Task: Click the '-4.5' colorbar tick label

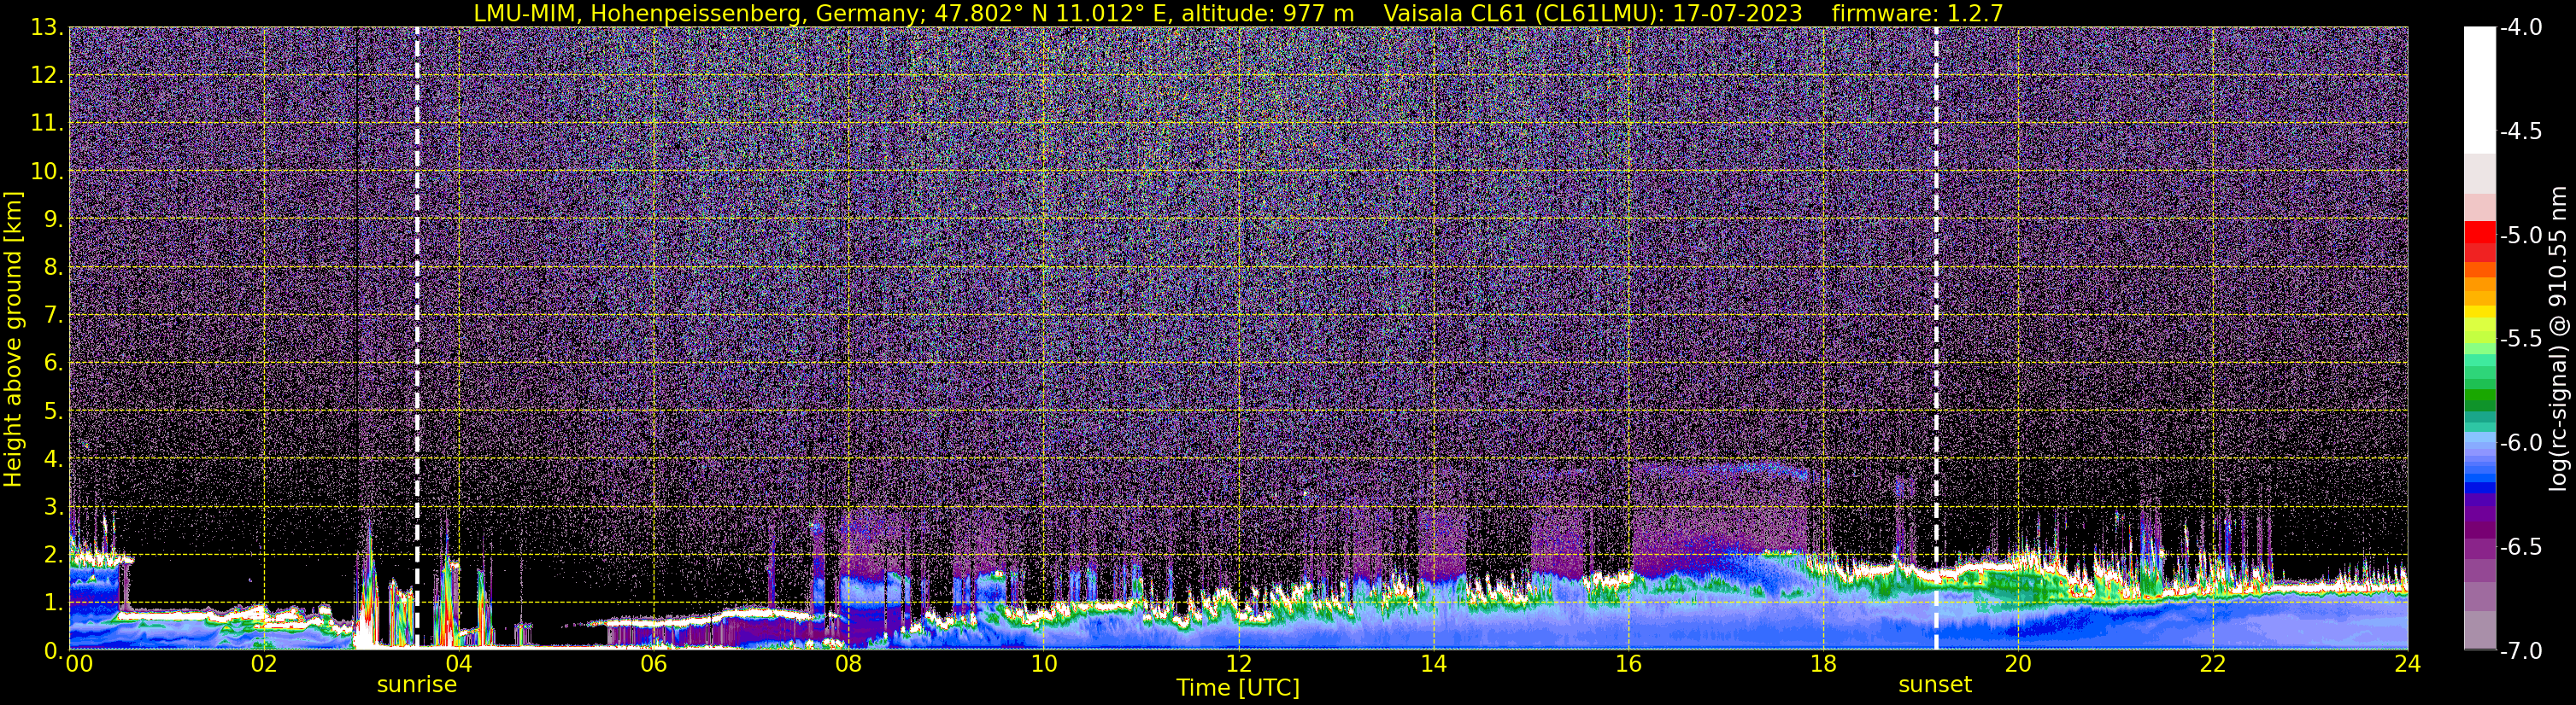Action: point(2520,131)
